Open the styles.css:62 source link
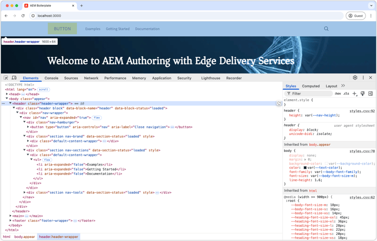This screenshot has width=377, height=241. 362,197
